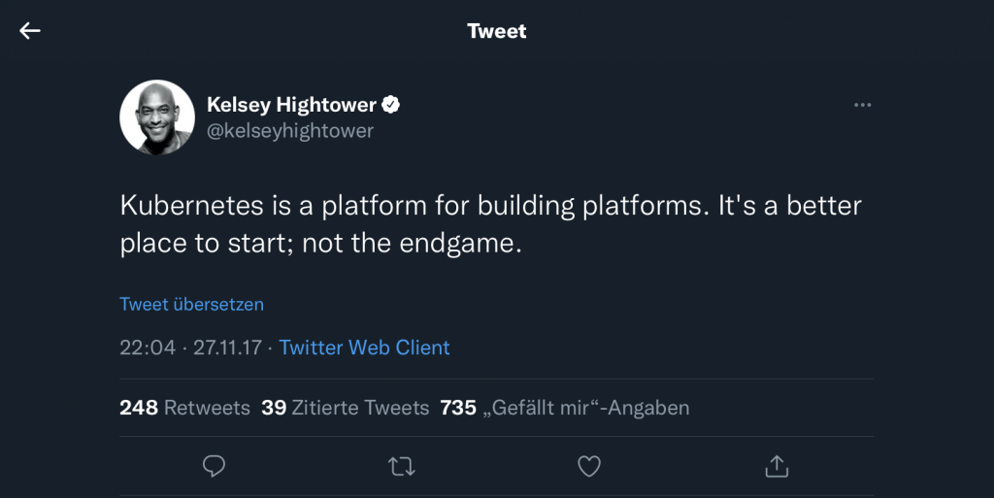Screen dimensions: 994x498
Task: Open the three-dot more options menu
Action: click(862, 105)
